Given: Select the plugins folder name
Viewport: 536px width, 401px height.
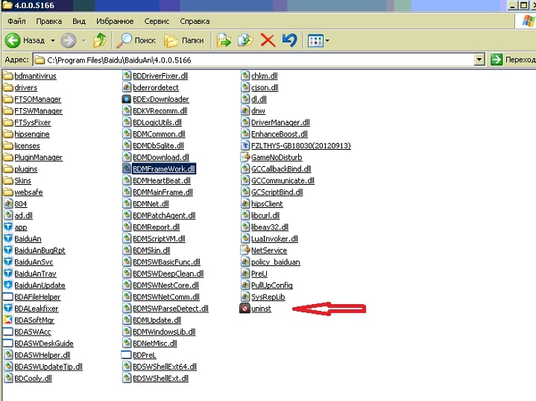Looking at the screenshot, I should [25, 169].
